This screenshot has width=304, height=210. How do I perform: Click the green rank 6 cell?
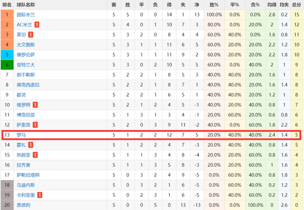click(7, 65)
